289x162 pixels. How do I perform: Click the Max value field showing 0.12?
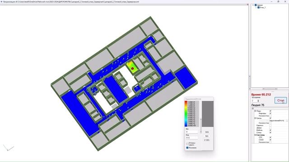192,138
